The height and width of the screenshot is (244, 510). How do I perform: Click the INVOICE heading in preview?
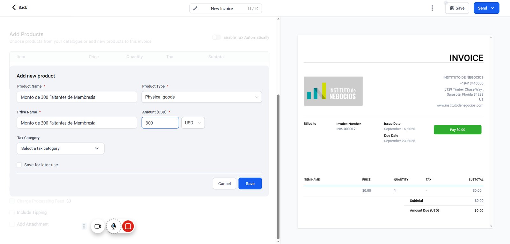click(466, 58)
